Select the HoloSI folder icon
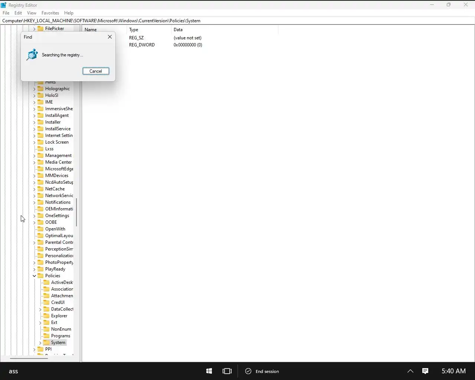The image size is (475, 380). (x=40, y=95)
